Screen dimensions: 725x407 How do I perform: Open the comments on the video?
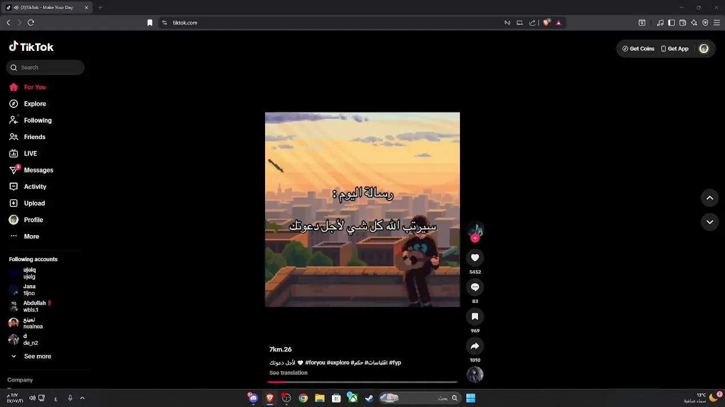click(x=475, y=287)
